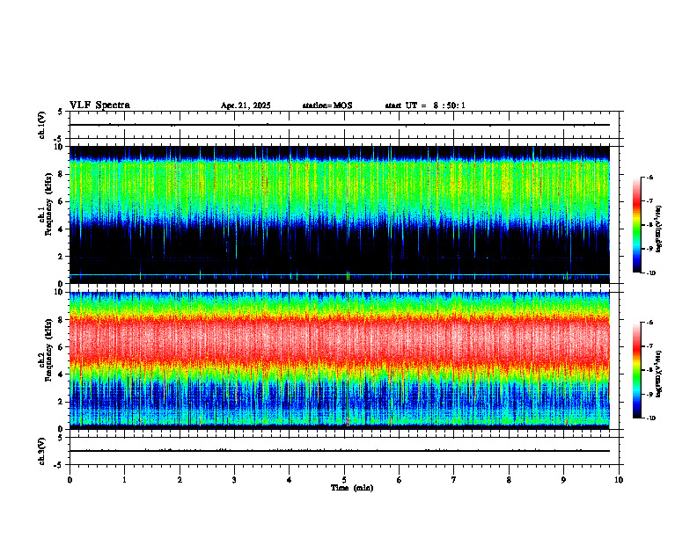Click time axis tick label "6"
The image size is (697, 538).
coord(400,480)
